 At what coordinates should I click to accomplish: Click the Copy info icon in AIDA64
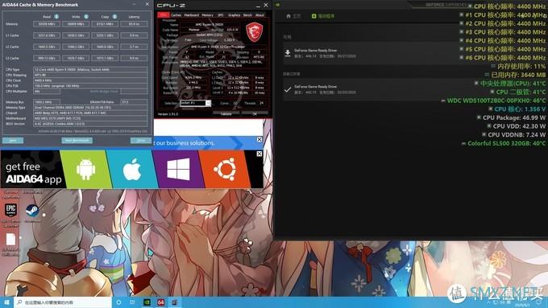pos(114,16)
